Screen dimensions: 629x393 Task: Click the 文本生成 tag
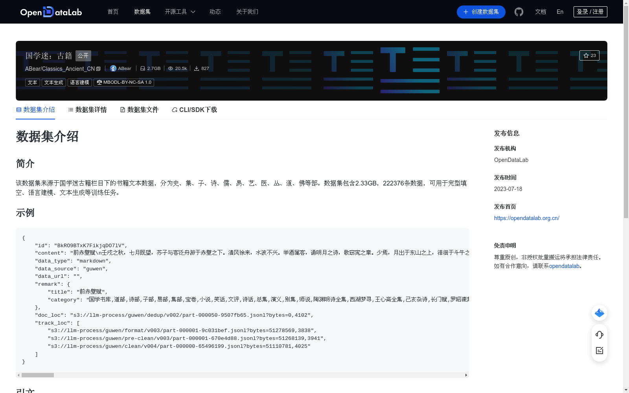[x=54, y=83]
